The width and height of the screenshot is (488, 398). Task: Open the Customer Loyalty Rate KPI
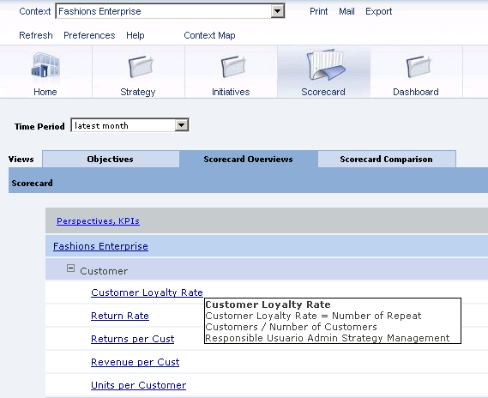point(147,292)
